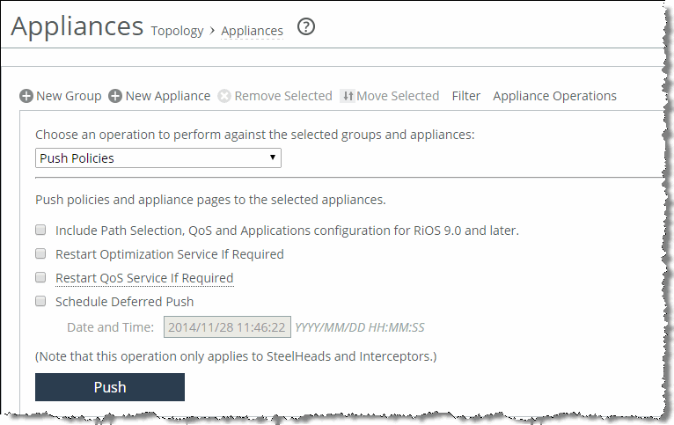Toggle the Restart QoS Service checkbox
674x425 pixels.
(x=40, y=277)
